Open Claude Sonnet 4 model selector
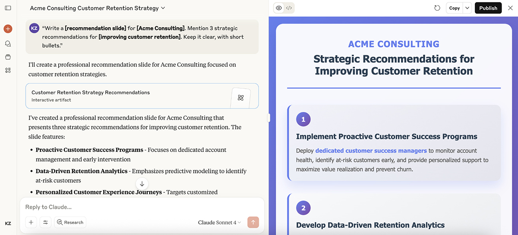 pyautogui.click(x=219, y=223)
